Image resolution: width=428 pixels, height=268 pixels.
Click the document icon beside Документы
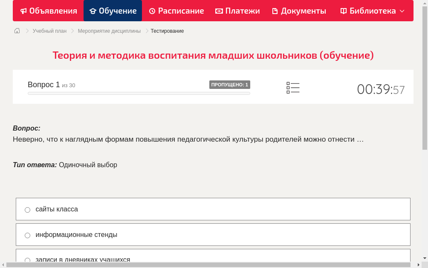275,11
